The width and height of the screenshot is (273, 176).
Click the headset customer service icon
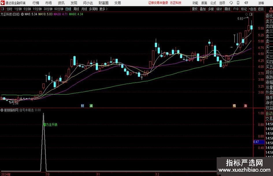click(x=231, y=3)
